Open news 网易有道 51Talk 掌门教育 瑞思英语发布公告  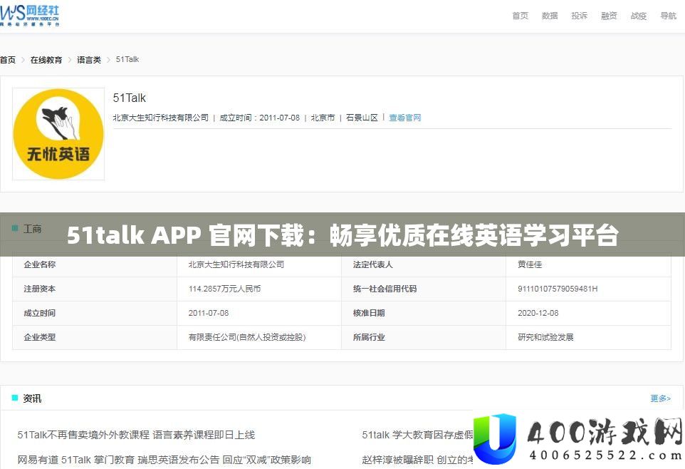164,460
